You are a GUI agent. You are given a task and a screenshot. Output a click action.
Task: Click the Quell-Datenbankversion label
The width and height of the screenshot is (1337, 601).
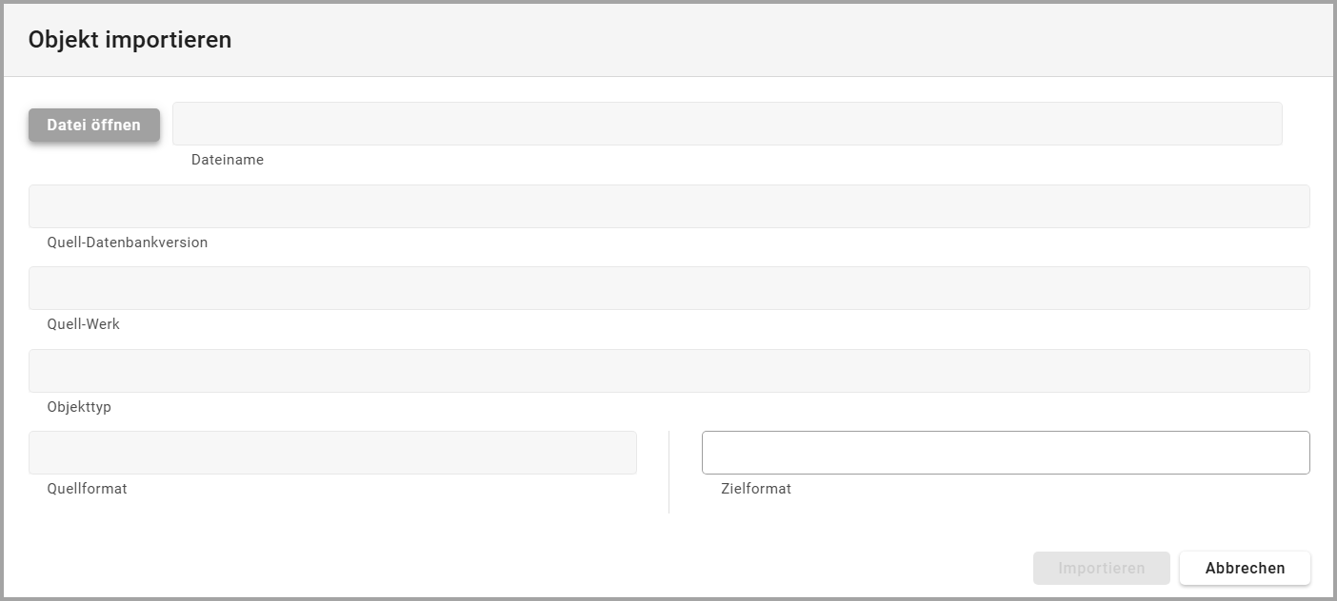[127, 242]
